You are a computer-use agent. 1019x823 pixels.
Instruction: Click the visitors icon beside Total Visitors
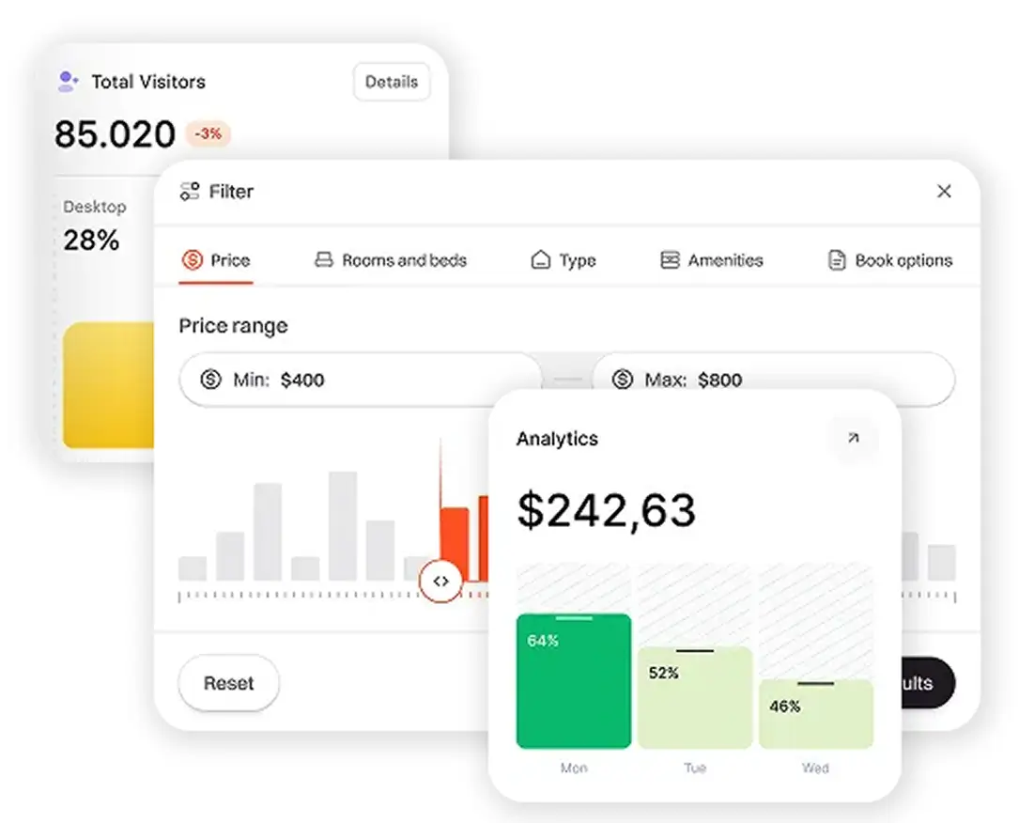(x=66, y=81)
